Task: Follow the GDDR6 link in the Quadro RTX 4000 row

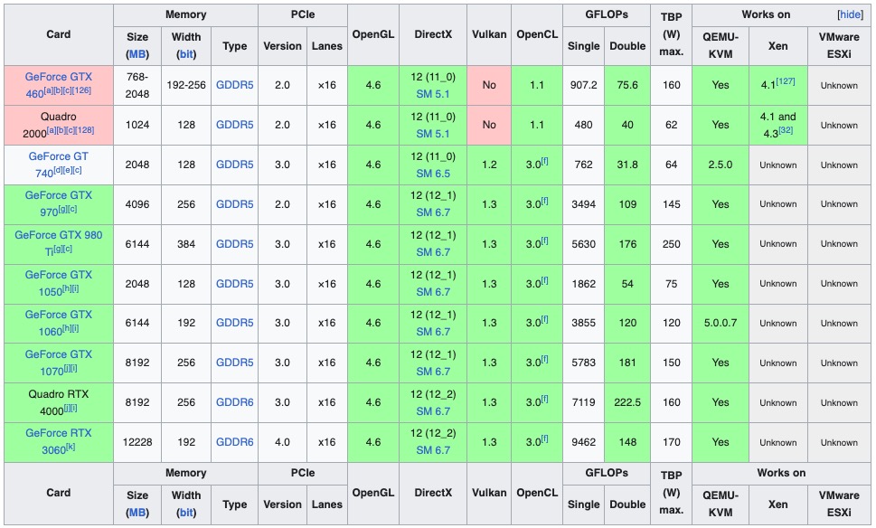Action: coord(235,402)
